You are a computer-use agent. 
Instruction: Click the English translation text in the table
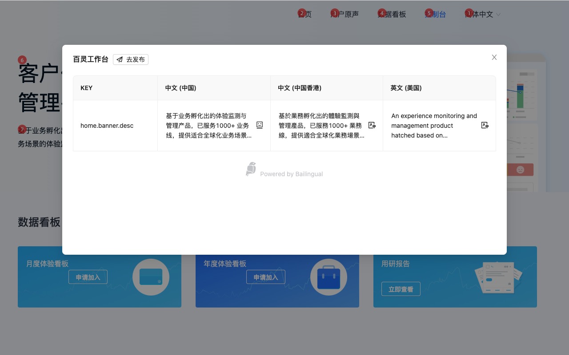pyautogui.click(x=433, y=126)
